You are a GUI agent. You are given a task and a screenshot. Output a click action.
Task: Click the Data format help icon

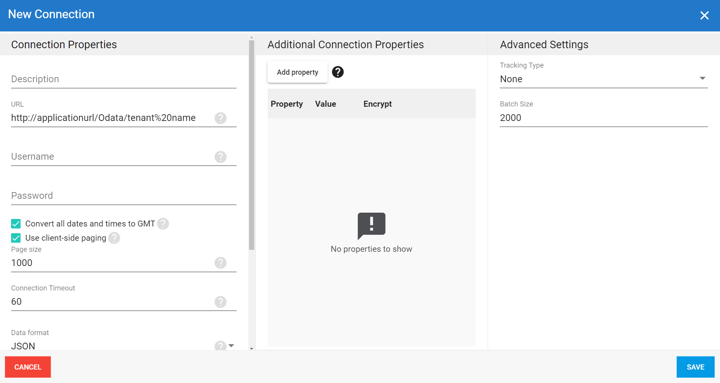pos(220,346)
